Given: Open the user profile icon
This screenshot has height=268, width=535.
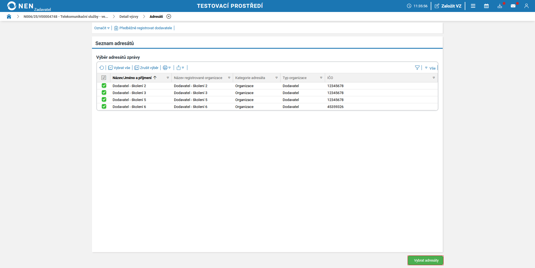Looking at the screenshot, I should 526,6.
